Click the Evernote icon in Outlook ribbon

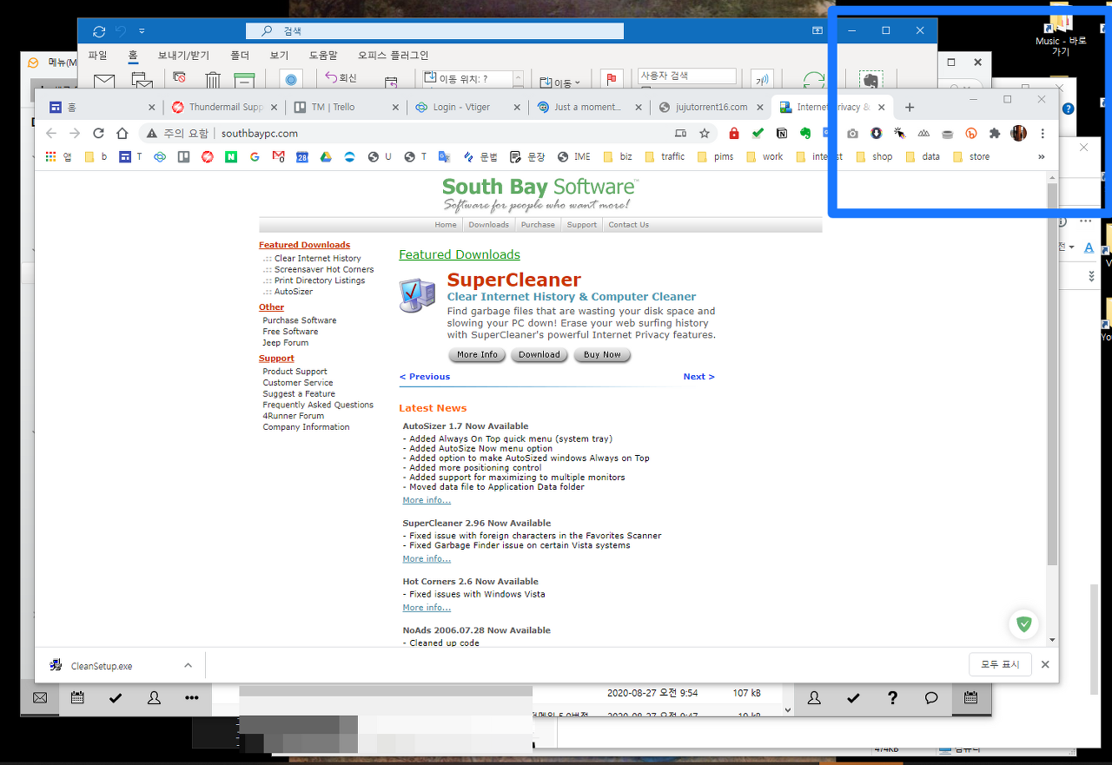[871, 80]
